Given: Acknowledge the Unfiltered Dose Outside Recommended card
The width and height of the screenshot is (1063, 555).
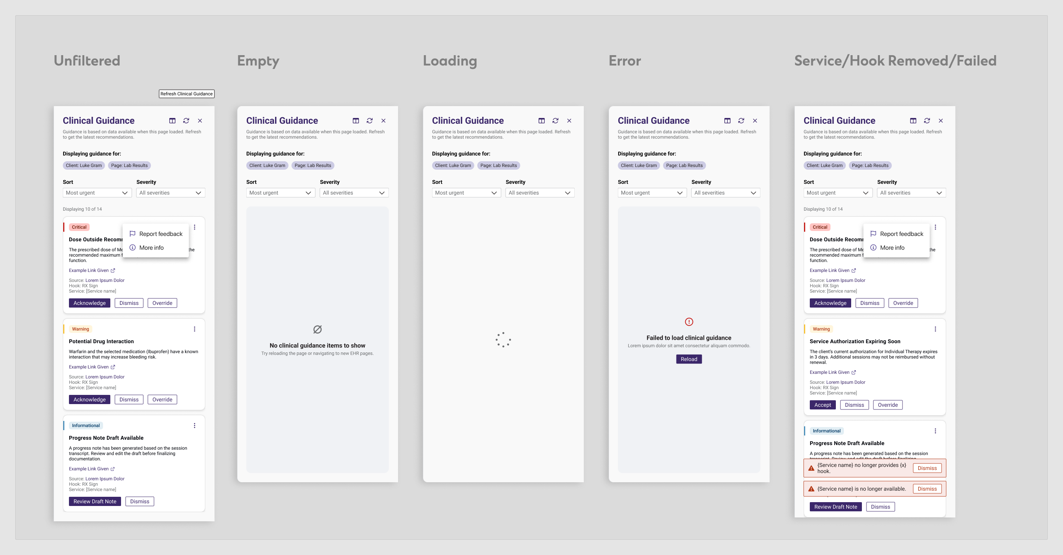Looking at the screenshot, I should 90,303.
